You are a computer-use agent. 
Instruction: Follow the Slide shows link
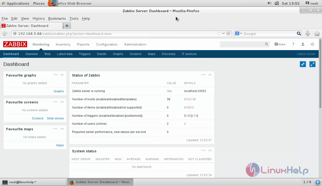coord(55,118)
